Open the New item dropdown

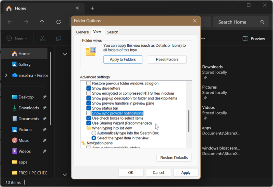point(17,38)
